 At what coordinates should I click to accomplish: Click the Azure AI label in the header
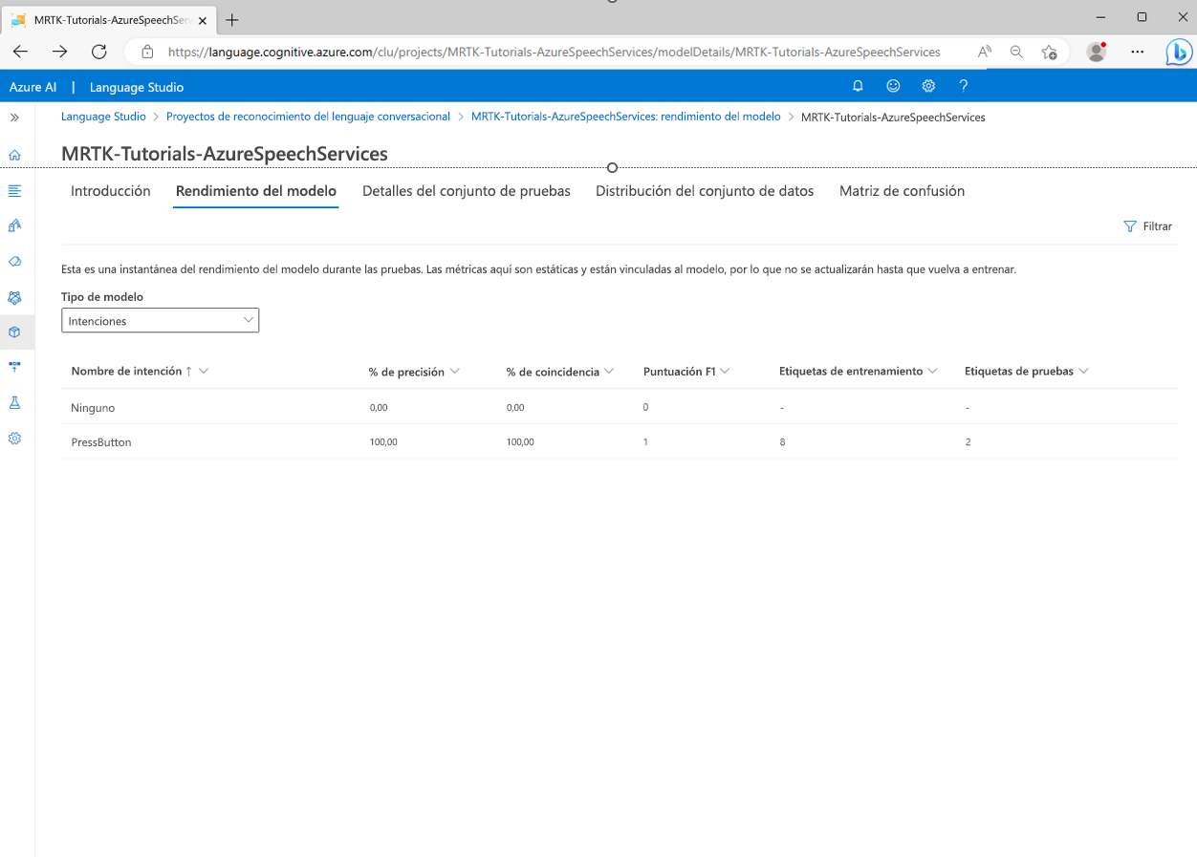(x=33, y=87)
